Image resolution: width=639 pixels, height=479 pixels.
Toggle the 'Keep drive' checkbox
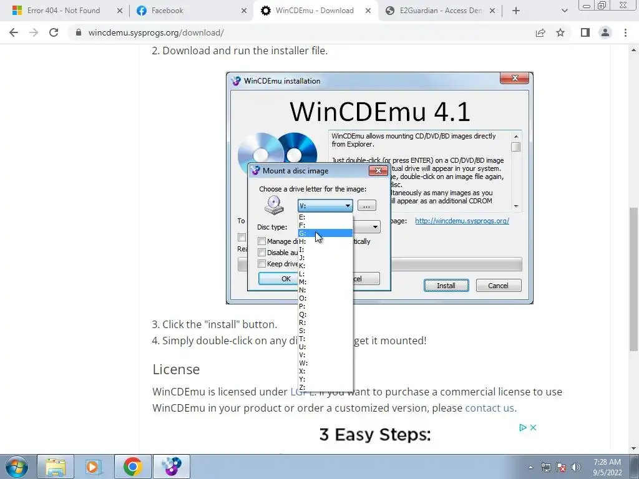pos(262,264)
